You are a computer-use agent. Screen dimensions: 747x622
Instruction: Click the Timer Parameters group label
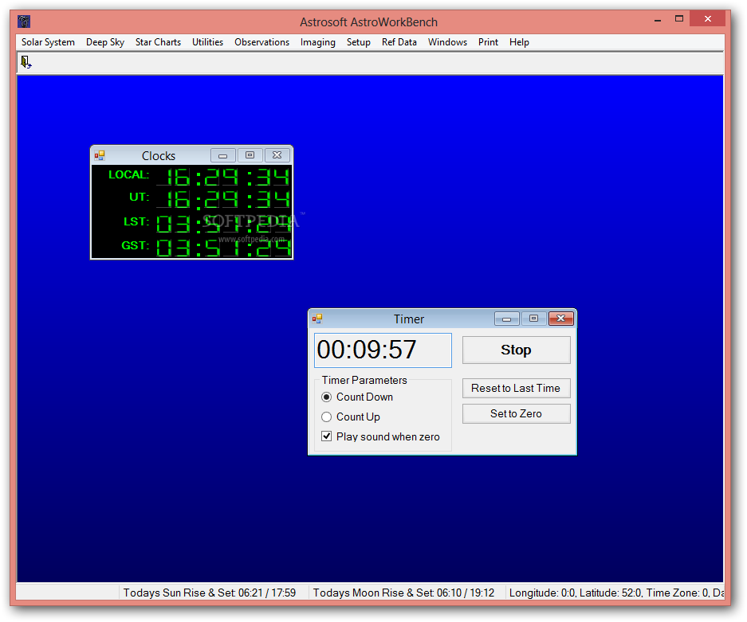364,380
